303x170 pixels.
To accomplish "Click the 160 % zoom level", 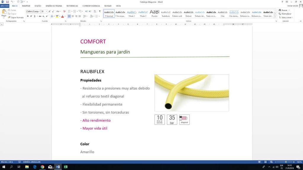I will pos(299,162).
